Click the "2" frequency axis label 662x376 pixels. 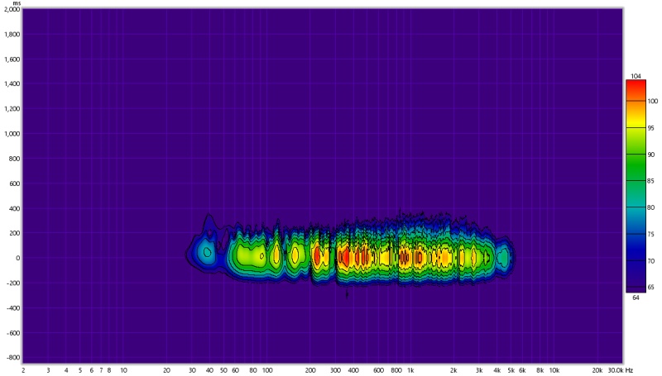coord(23,370)
